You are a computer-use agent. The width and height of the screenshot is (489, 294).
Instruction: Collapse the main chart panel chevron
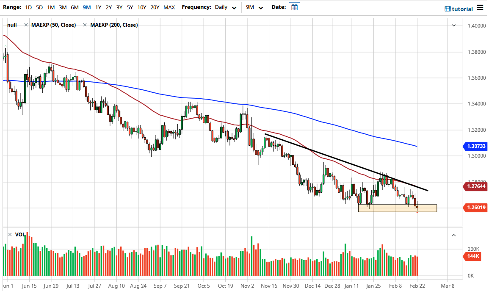453,25
